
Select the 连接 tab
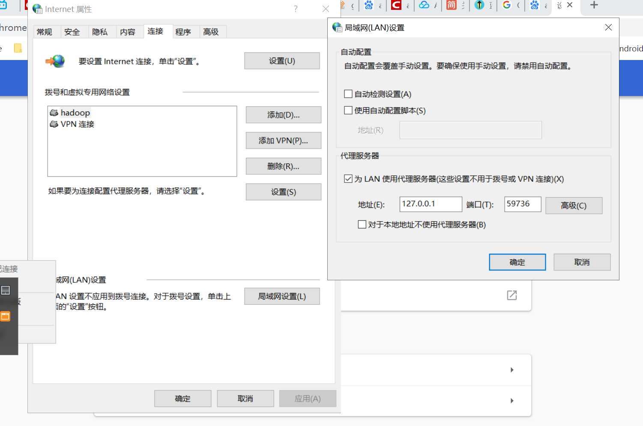(156, 31)
